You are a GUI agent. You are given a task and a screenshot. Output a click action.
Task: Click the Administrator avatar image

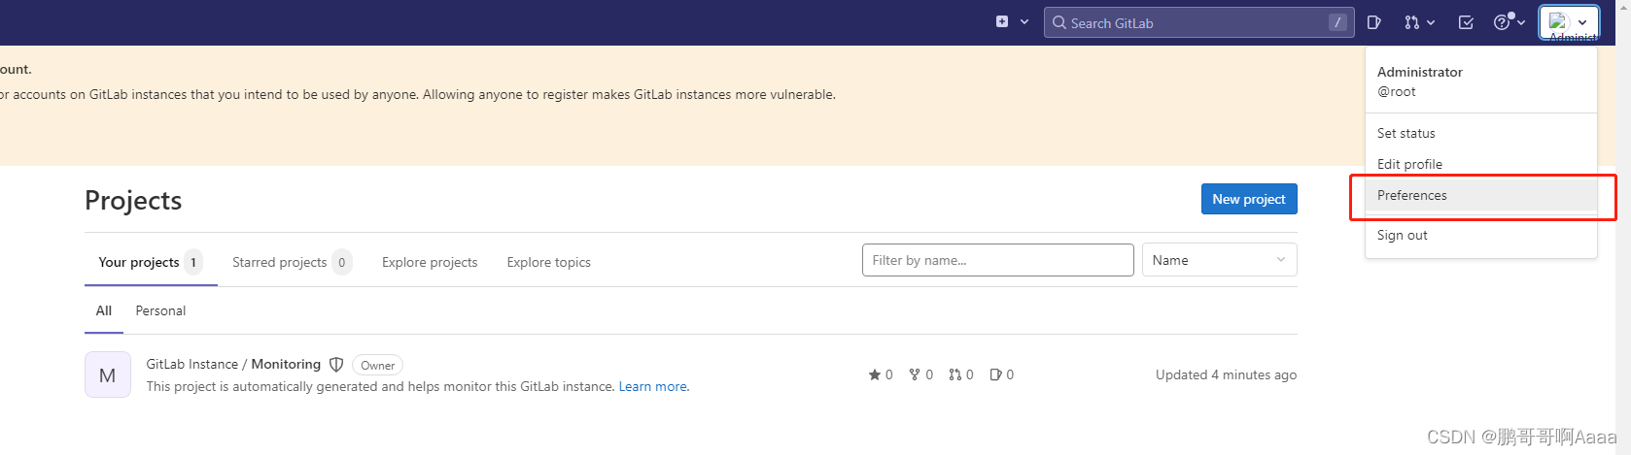1559,22
